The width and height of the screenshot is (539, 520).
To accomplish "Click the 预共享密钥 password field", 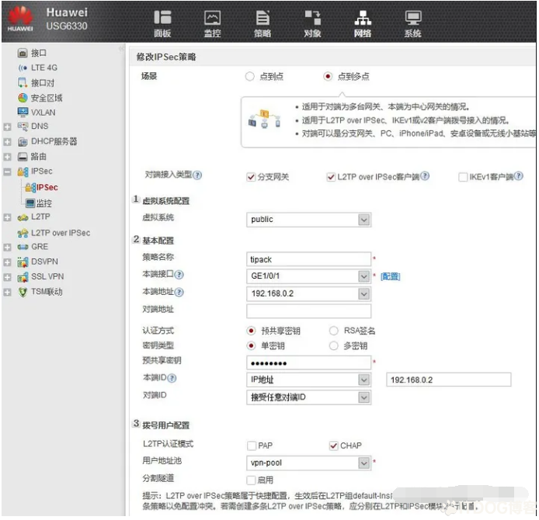I will [308, 363].
